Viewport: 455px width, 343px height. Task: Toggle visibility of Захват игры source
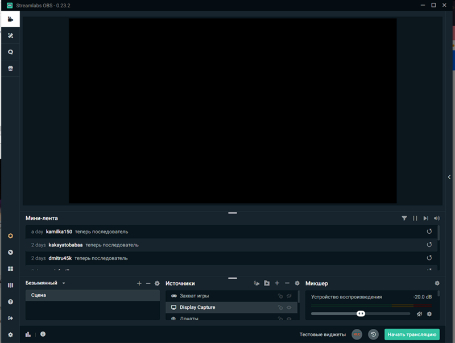[289, 296]
